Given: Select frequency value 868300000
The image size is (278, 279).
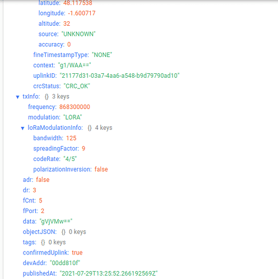Looking at the screenshot, I should click(75, 107).
